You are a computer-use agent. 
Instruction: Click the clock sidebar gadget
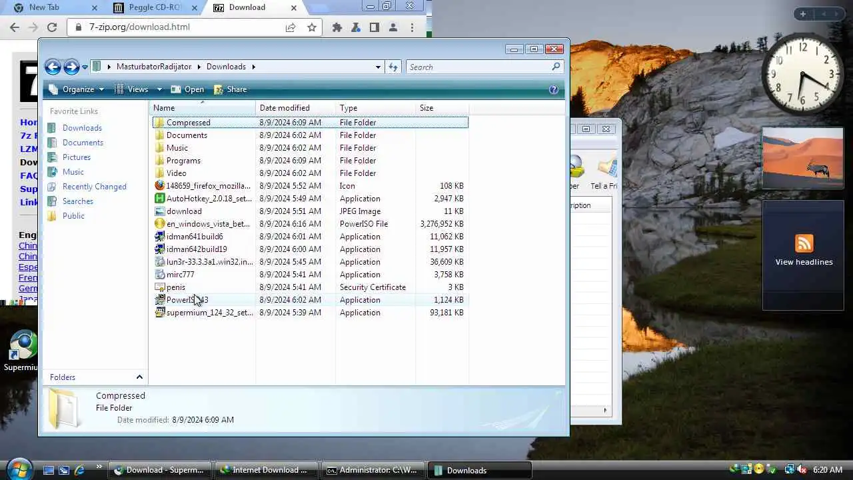tap(802, 74)
